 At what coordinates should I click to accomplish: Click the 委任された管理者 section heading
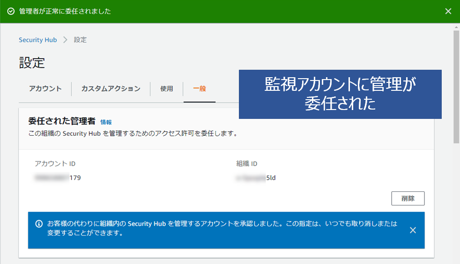click(x=62, y=121)
